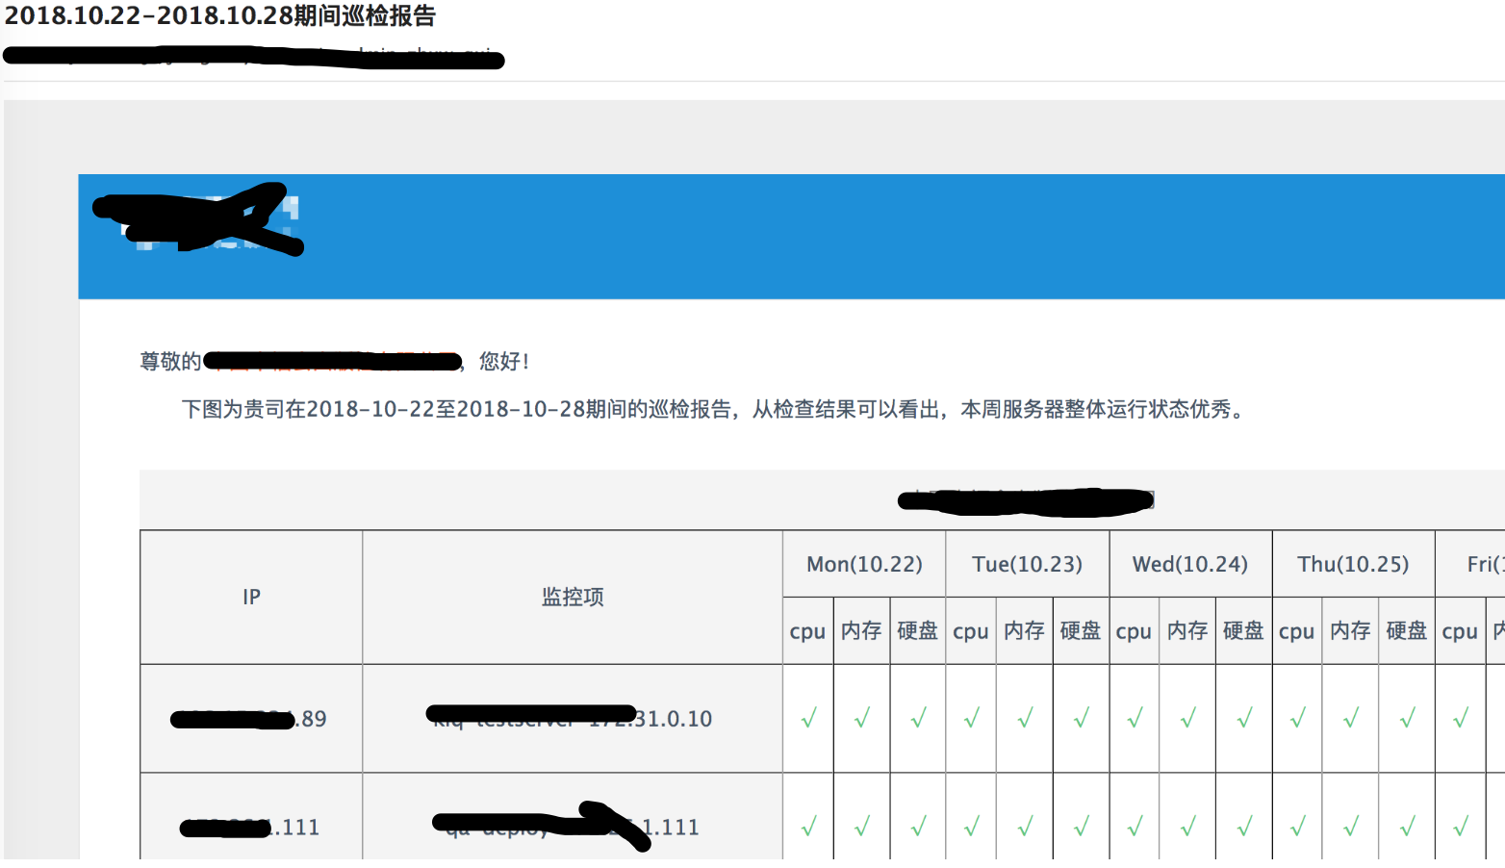The image size is (1505, 868).
Task: Click the IP column header
Action: (x=251, y=597)
